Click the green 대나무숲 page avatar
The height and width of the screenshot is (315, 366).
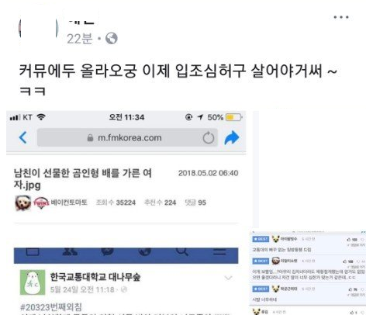[x=33, y=282]
